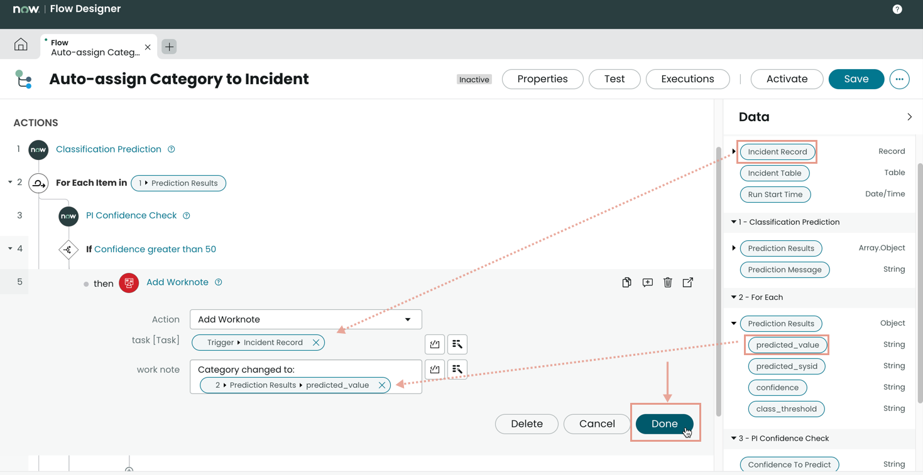Cancel the action edit
The image size is (923, 475).
tap(597, 424)
